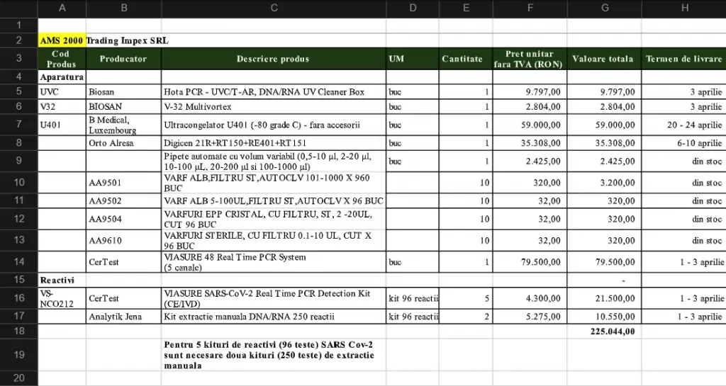Click the 'Cantitate' header cell
726x386 pixels.
coord(466,59)
